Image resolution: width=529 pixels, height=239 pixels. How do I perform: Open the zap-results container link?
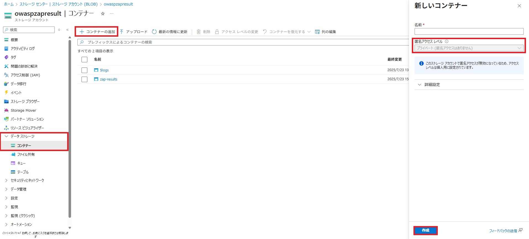(x=109, y=79)
